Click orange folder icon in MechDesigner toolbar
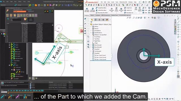Screen dimensions: 181x101 (x=36, y=5)
